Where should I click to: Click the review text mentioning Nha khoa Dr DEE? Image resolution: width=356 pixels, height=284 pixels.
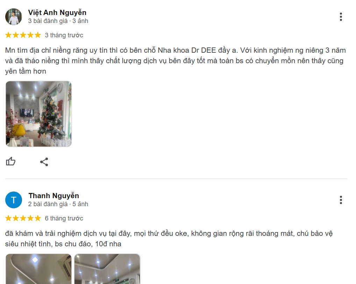pos(176,61)
